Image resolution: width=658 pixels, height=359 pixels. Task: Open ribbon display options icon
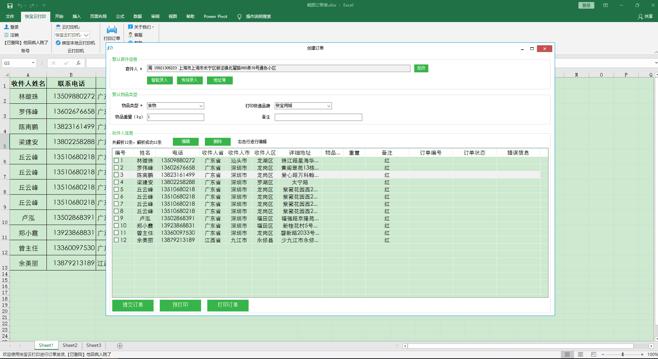click(605, 5)
